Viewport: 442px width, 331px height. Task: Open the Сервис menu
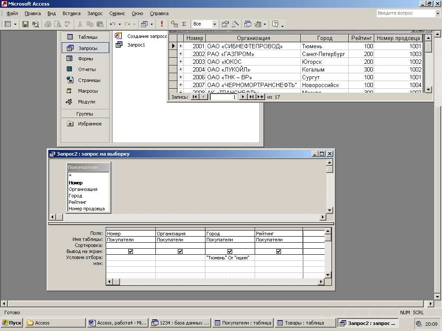coord(117,13)
